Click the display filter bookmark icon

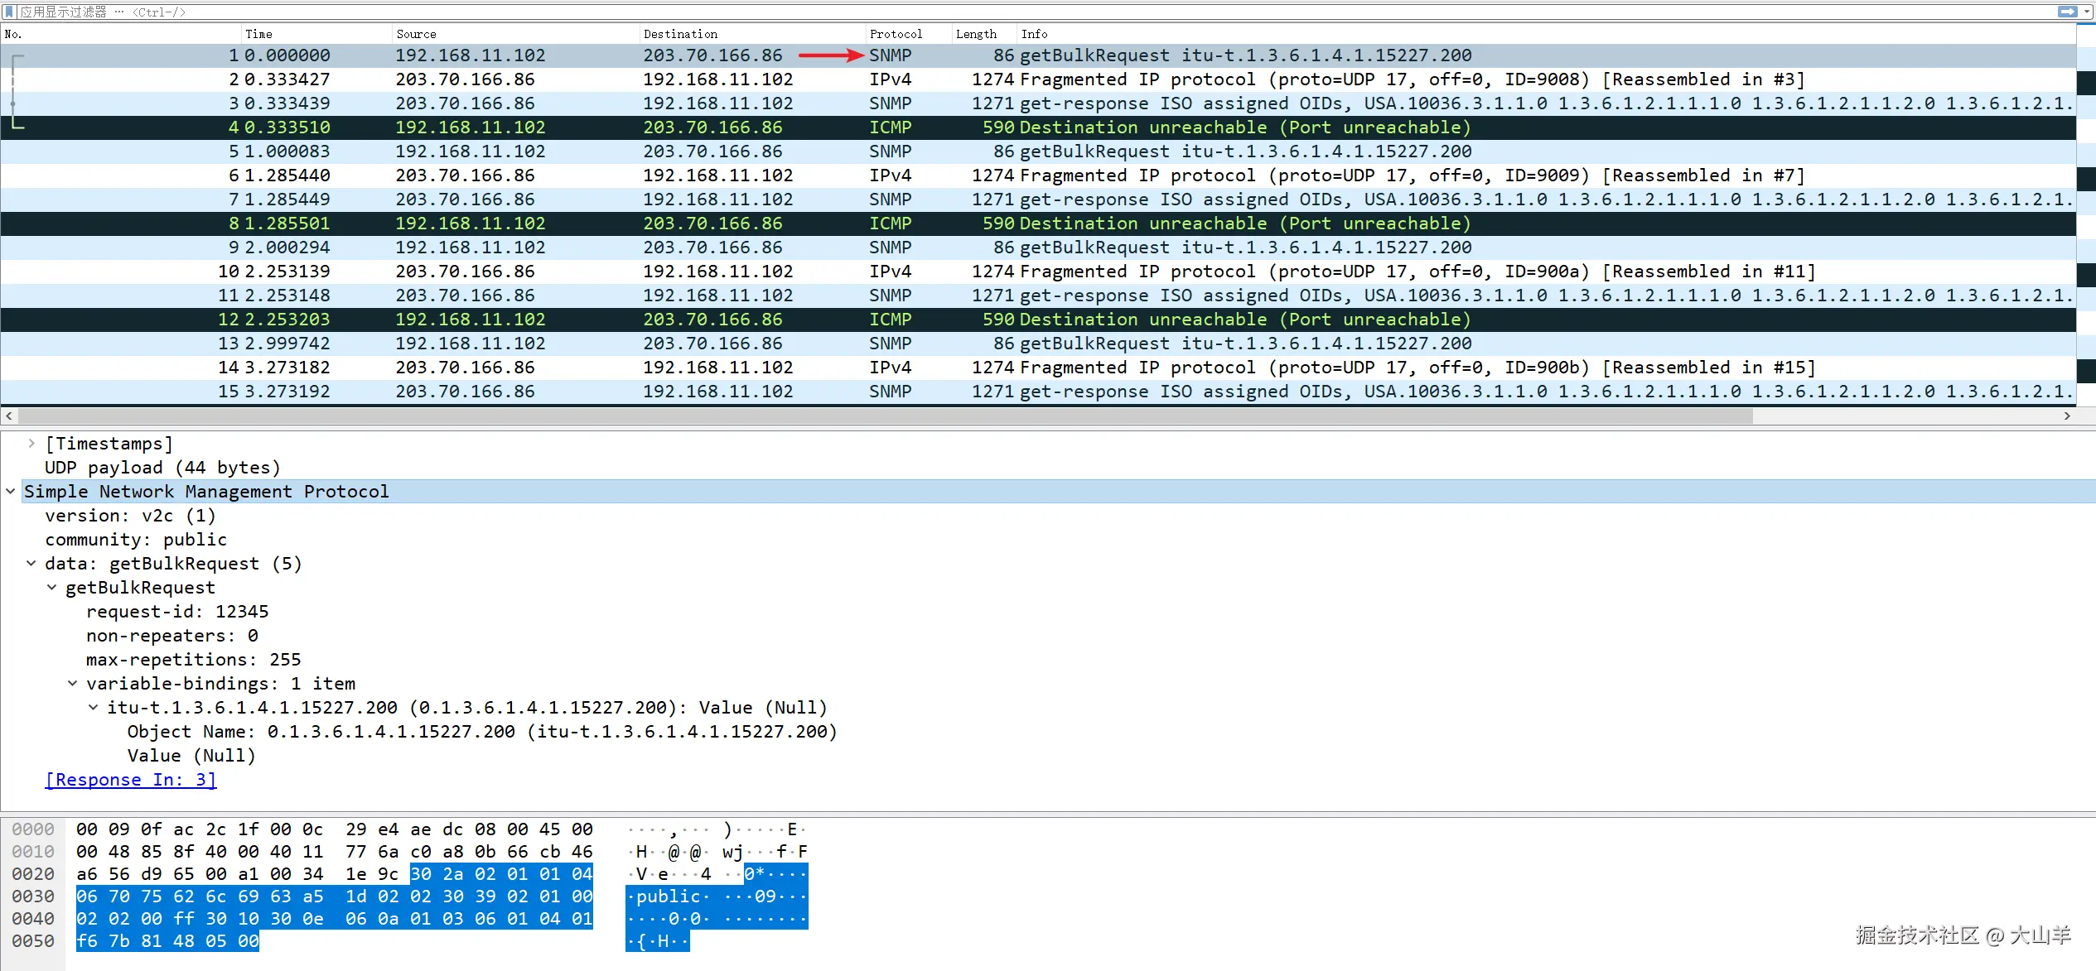tap(9, 12)
